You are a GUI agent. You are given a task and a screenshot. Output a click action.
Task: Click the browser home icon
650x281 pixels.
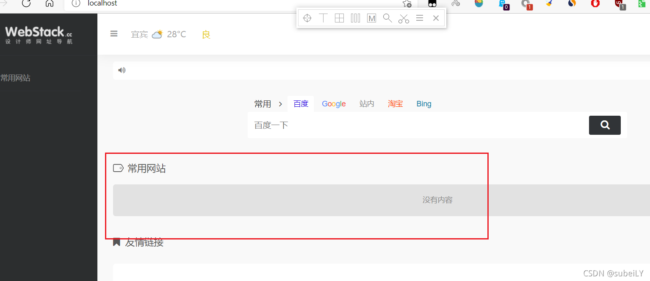coord(49,3)
